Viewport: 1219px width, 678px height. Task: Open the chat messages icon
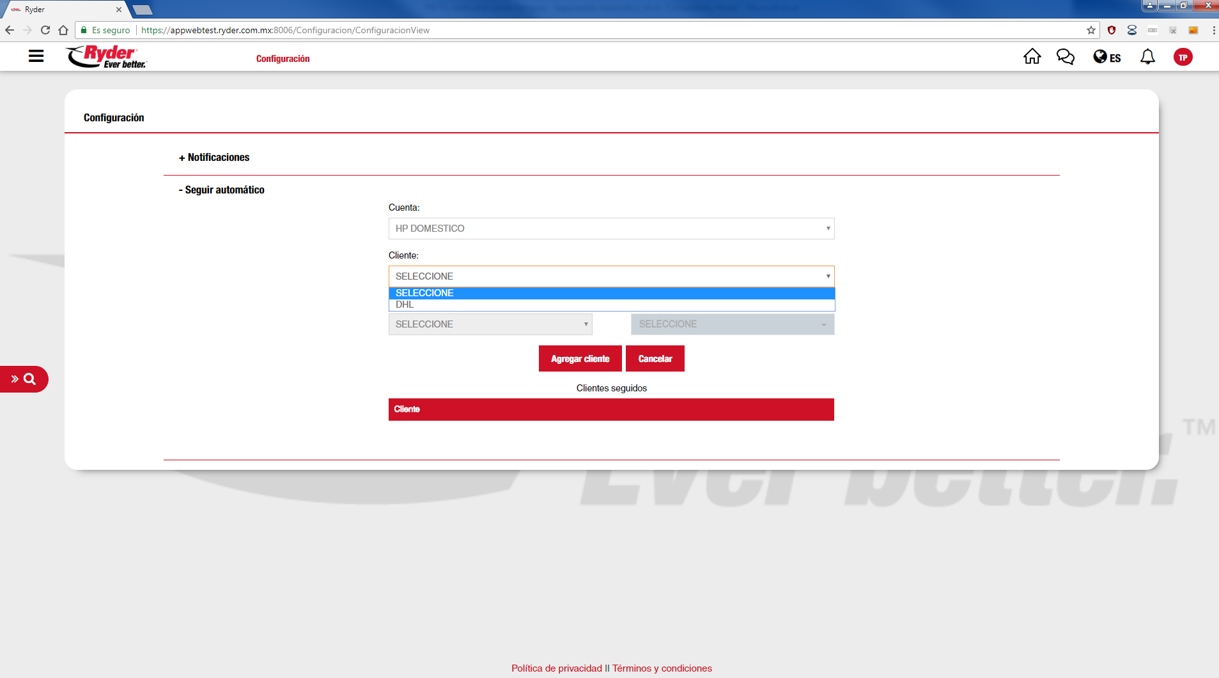click(1065, 57)
